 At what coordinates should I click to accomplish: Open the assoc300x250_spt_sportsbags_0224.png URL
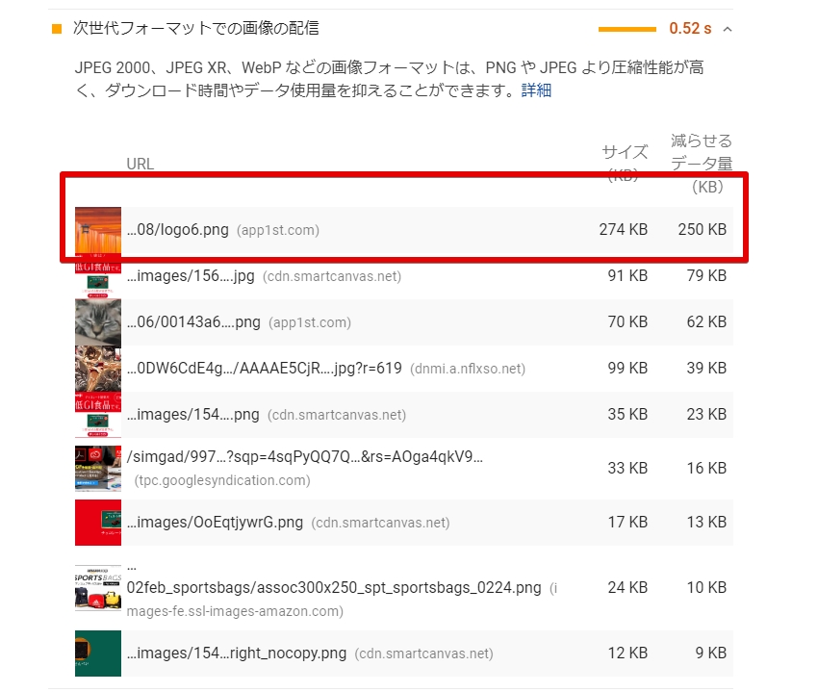tap(334, 588)
